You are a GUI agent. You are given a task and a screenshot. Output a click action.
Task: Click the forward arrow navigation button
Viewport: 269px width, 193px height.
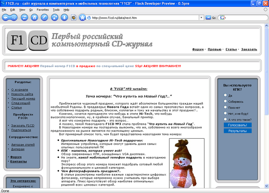pyautogui.click(x=14, y=17)
